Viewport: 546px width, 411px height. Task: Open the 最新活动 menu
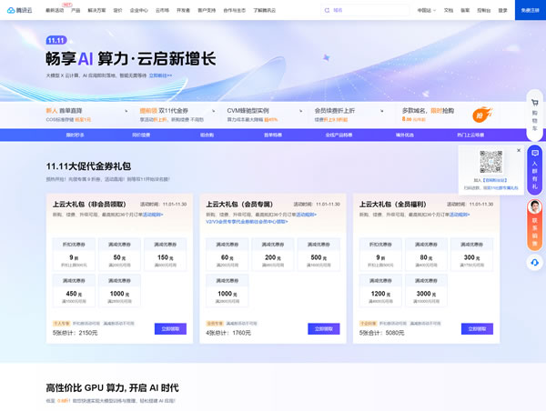point(55,10)
